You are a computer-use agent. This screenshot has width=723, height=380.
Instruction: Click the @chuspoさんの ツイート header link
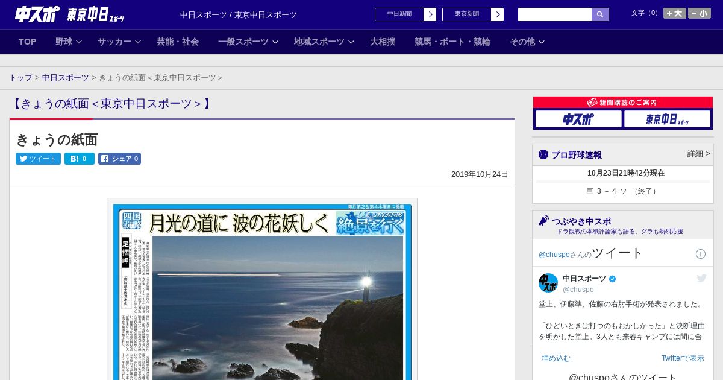[x=591, y=253]
